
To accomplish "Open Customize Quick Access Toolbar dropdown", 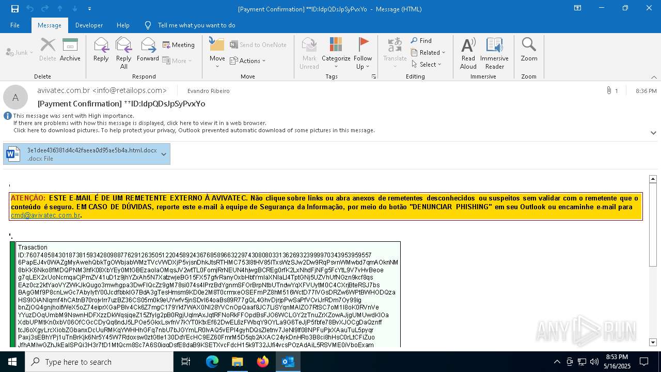I will click(x=90, y=9).
